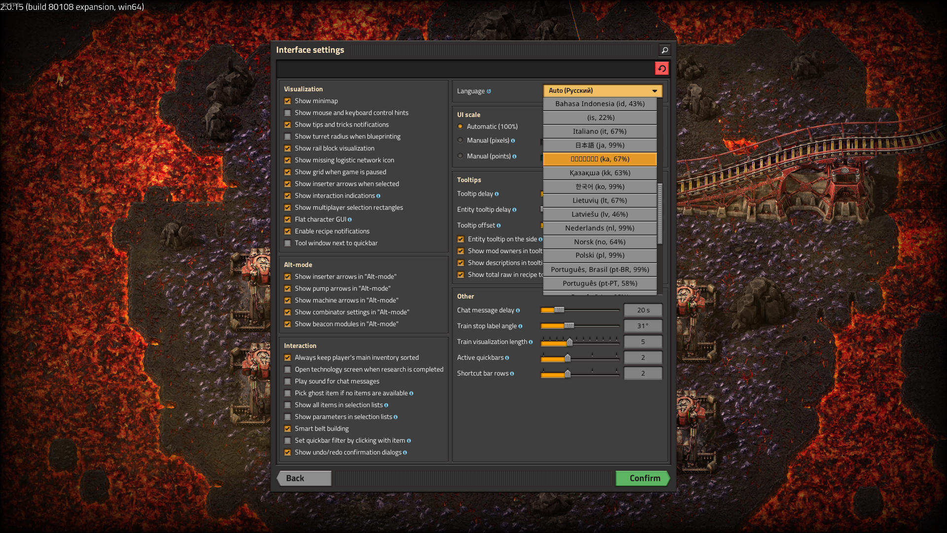Adjust the Train stop label angle slider
Image resolution: width=947 pixels, height=533 pixels.
tap(580, 326)
